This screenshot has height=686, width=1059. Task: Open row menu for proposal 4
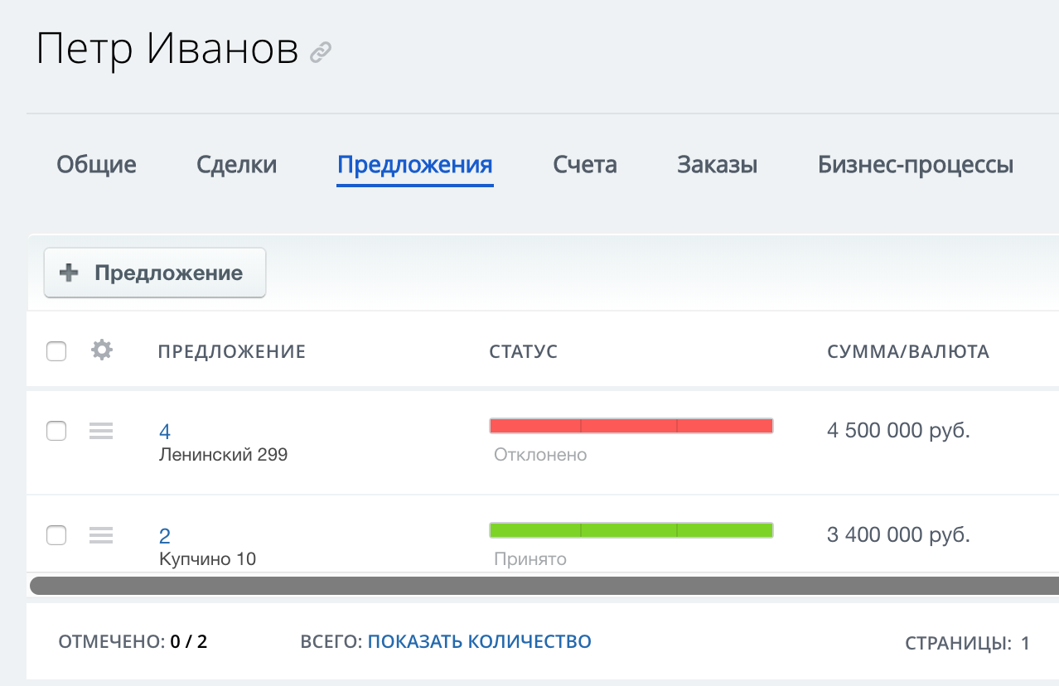tap(101, 431)
